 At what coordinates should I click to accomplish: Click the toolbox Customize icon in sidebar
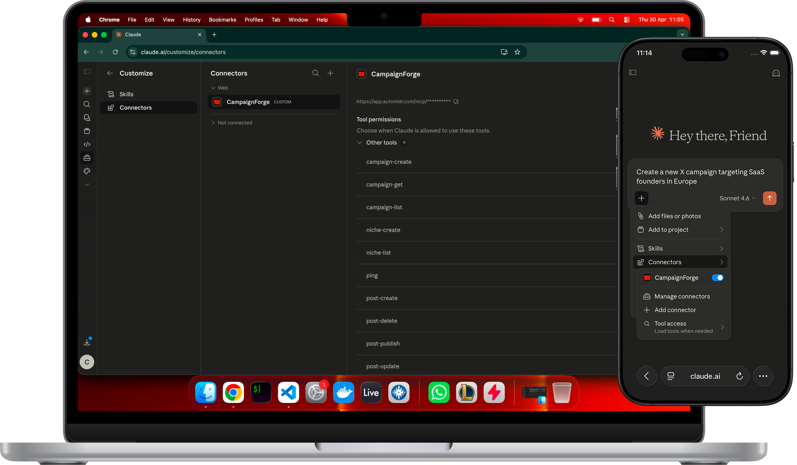[x=87, y=158]
